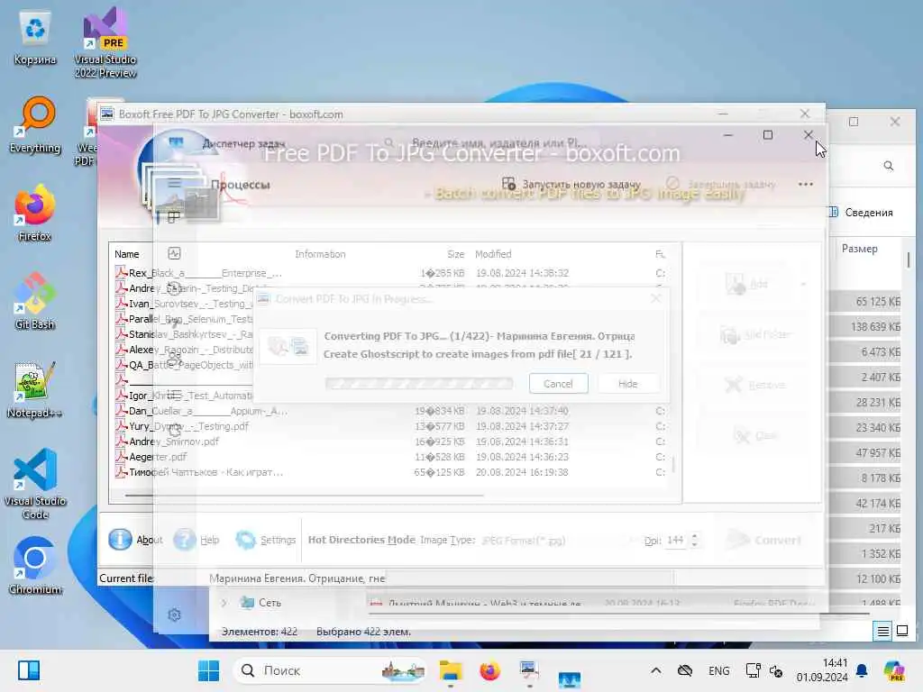Open Firefox from the taskbar
The height and width of the screenshot is (692, 923).
click(x=489, y=670)
